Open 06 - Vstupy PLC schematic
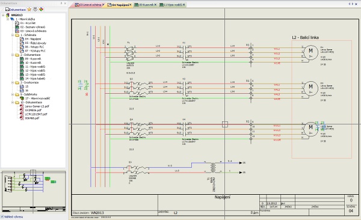This screenshot has height=220, width=361. 34,47
